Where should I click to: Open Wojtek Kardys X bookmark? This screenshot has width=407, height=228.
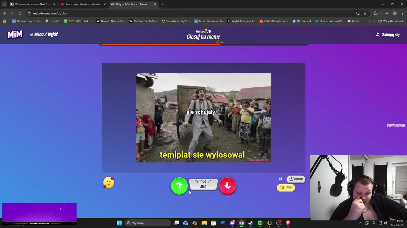241,21
